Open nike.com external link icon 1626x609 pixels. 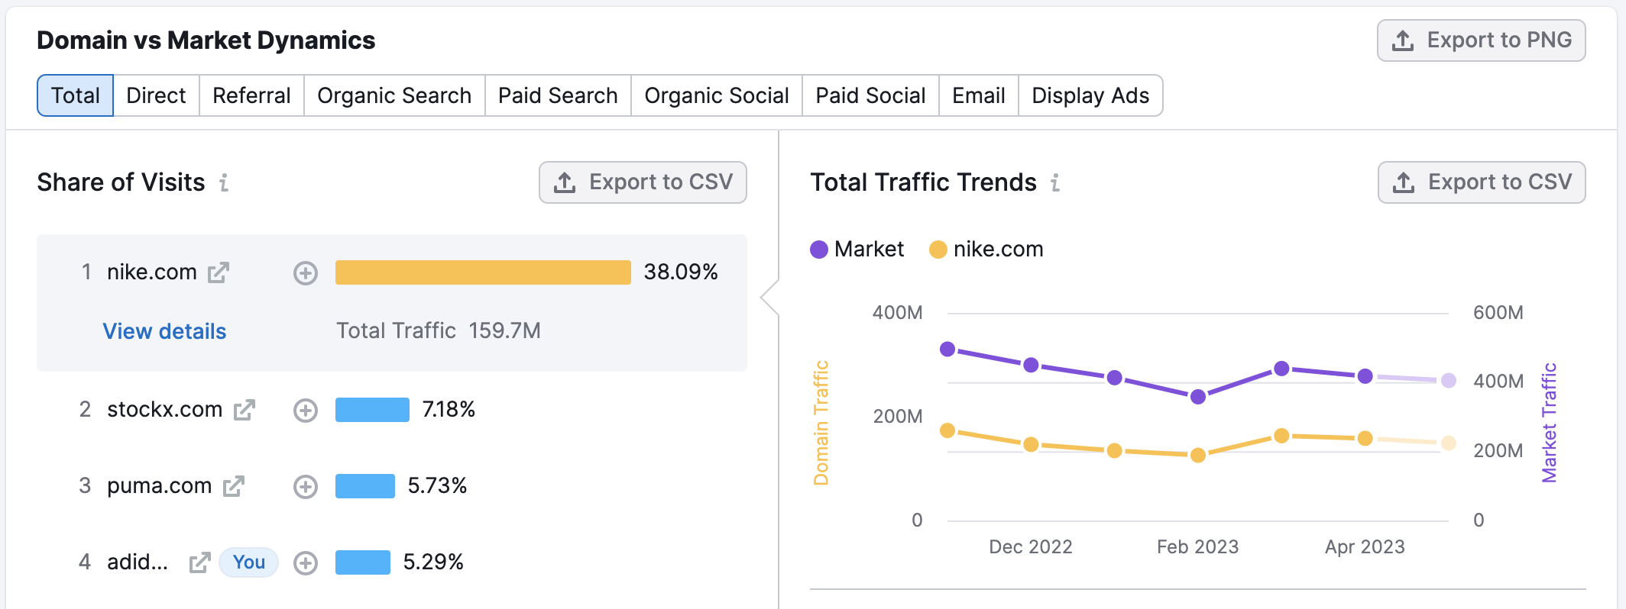[x=219, y=272]
